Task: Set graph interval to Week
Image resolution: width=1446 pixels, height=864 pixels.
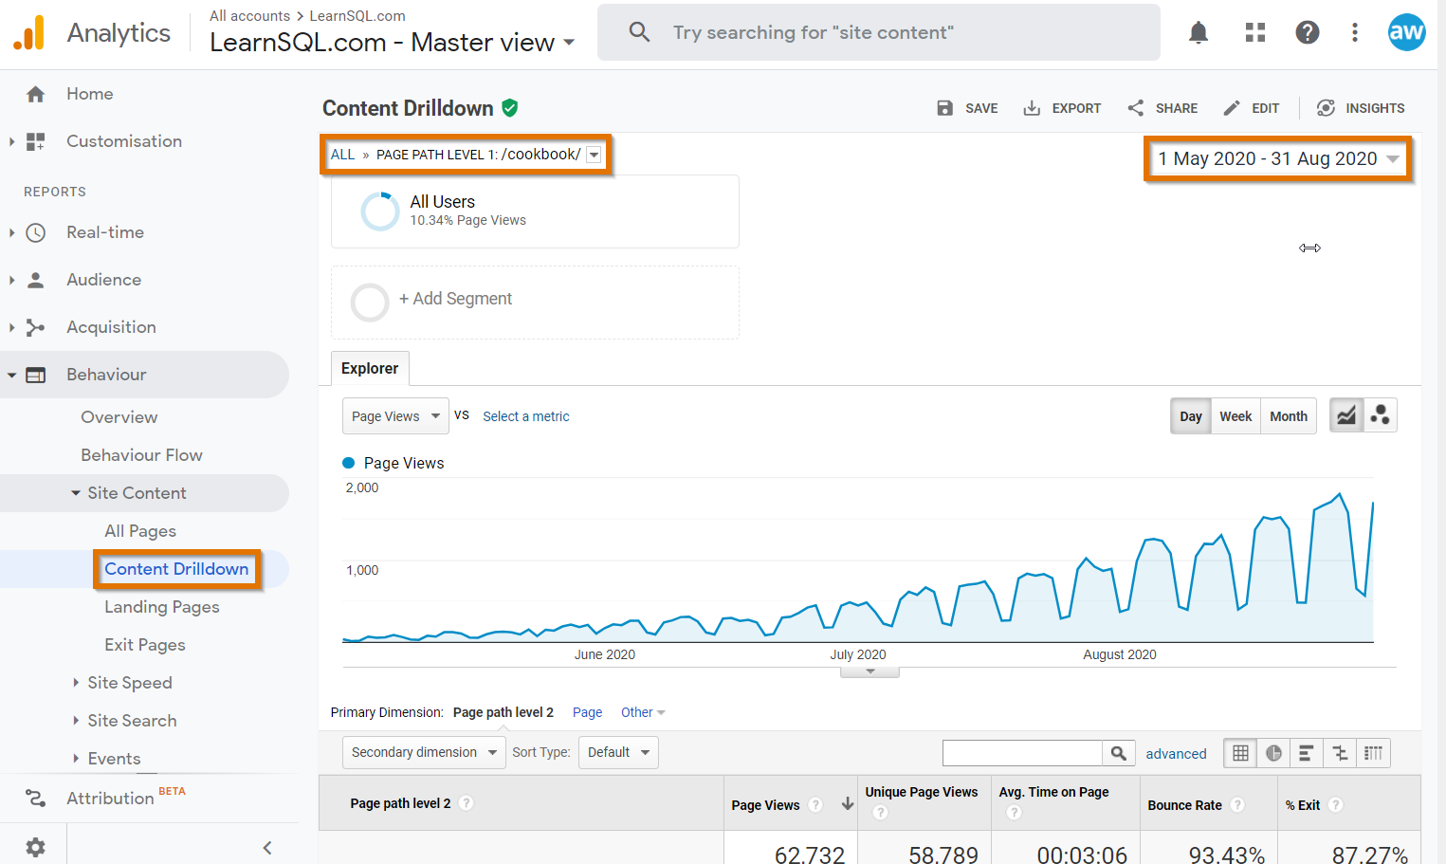Action: click(x=1236, y=416)
